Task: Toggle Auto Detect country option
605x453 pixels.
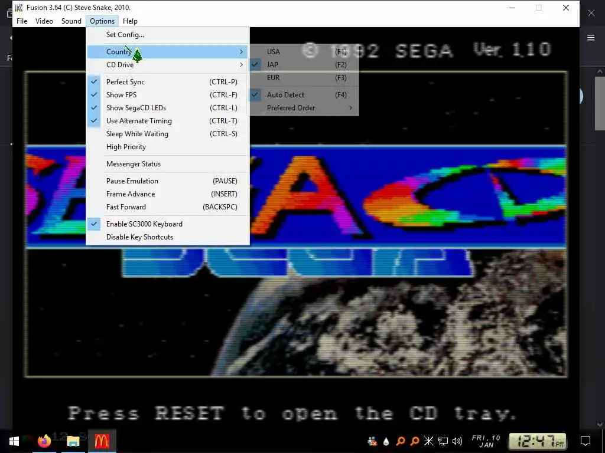Action: [304, 95]
